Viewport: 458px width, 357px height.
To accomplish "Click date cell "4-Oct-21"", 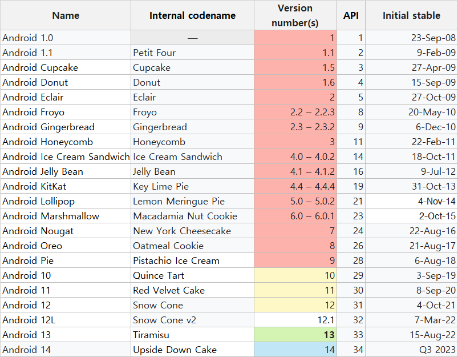I will pos(412,305).
